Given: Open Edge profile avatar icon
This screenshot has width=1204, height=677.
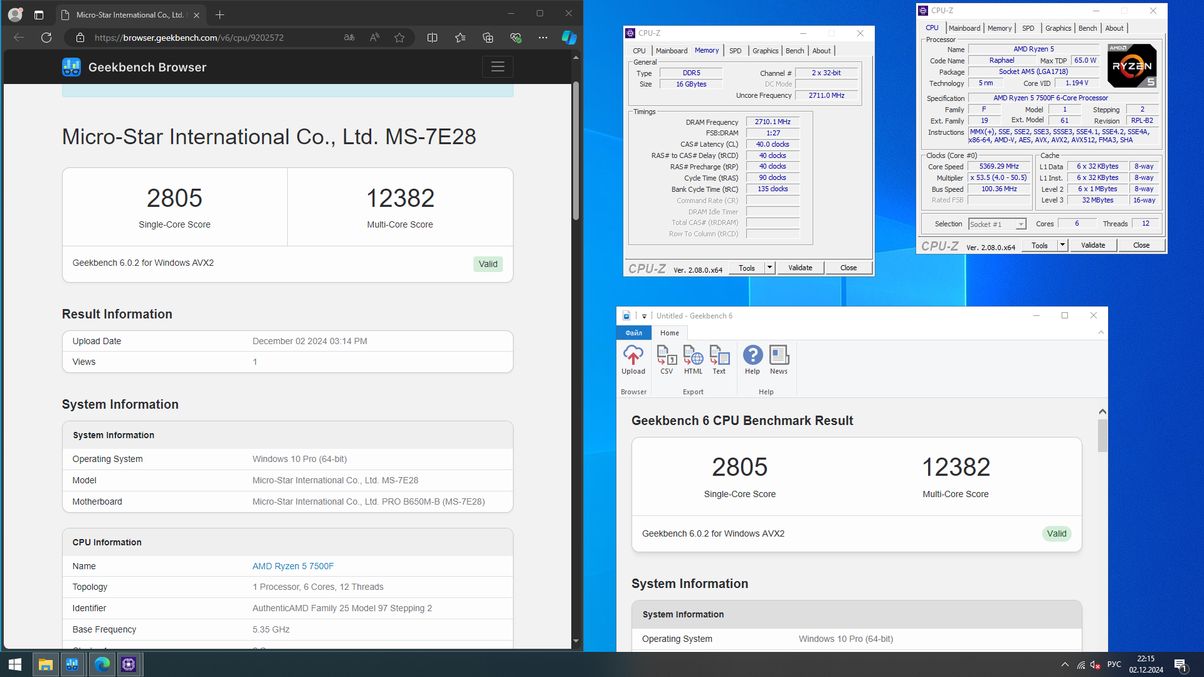Looking at the screenshot, I should [x=15, y=14].
